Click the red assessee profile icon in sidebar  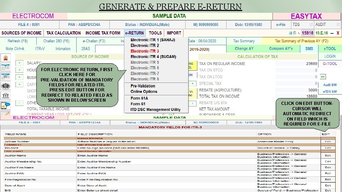point(5,58)
